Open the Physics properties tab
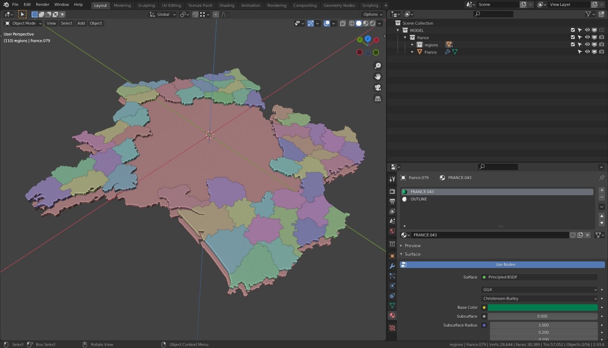This screenshot has height=348, width=608. pos(392,285)
